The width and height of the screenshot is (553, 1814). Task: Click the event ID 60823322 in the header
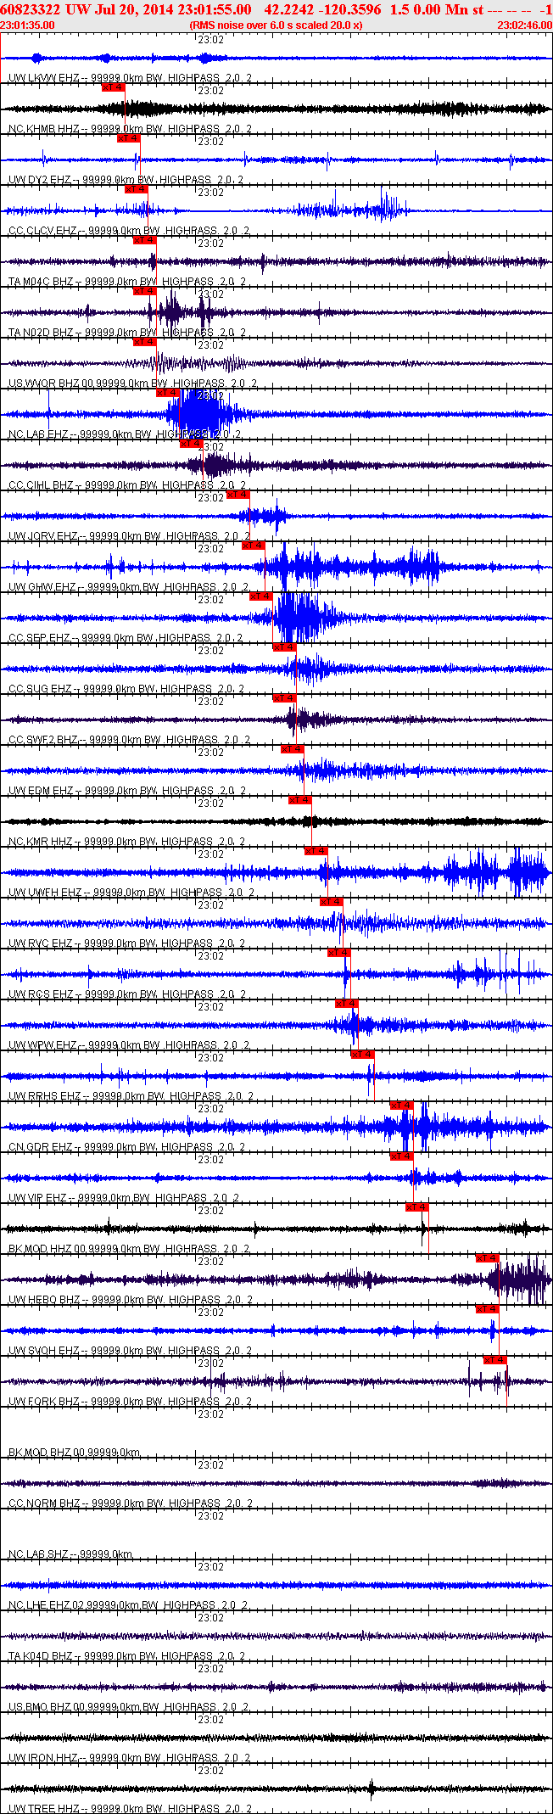click(x=31, y=9)
